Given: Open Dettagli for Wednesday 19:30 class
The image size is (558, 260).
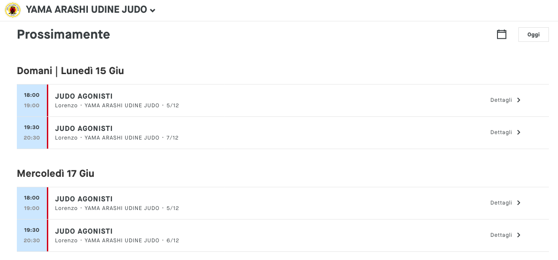Looking at the screenshot, I should [x=501, y=235].
